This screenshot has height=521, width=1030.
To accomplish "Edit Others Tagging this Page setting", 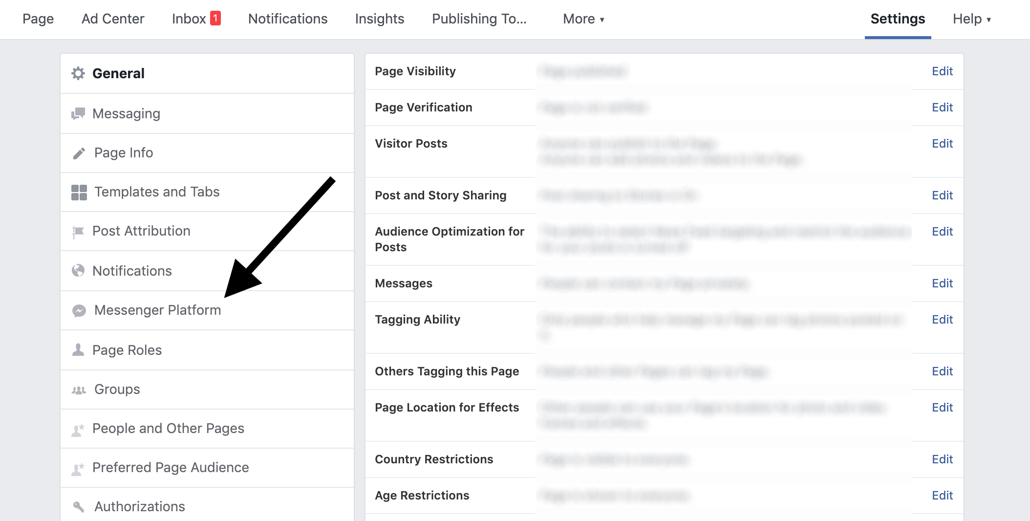I will 942,371.
